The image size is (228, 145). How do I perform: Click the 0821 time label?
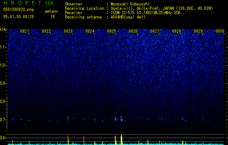(x=25, y=31)
